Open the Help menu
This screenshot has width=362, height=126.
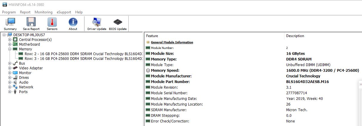[79, 12]
